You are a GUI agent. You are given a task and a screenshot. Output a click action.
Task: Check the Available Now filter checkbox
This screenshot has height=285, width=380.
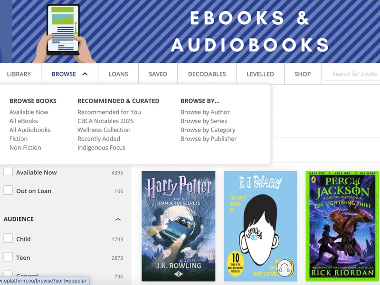[8, 172]
